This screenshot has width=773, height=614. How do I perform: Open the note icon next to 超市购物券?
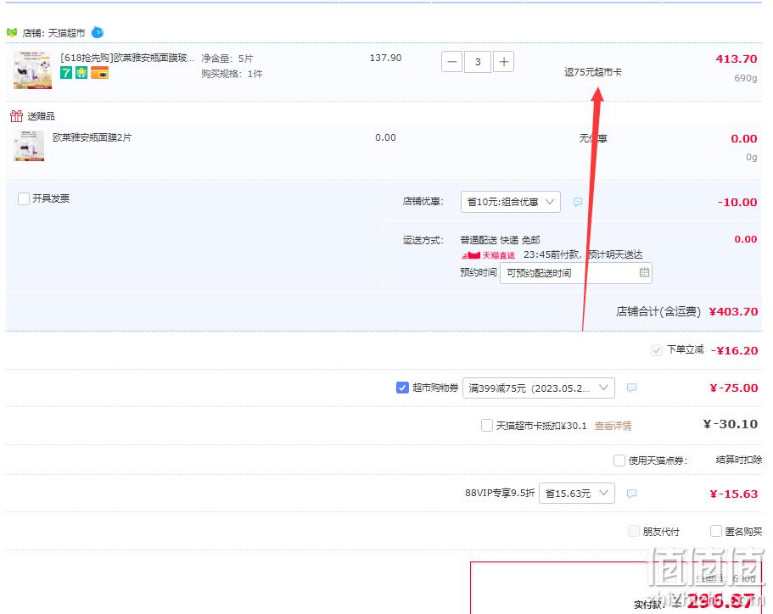[x=631, y=388]
